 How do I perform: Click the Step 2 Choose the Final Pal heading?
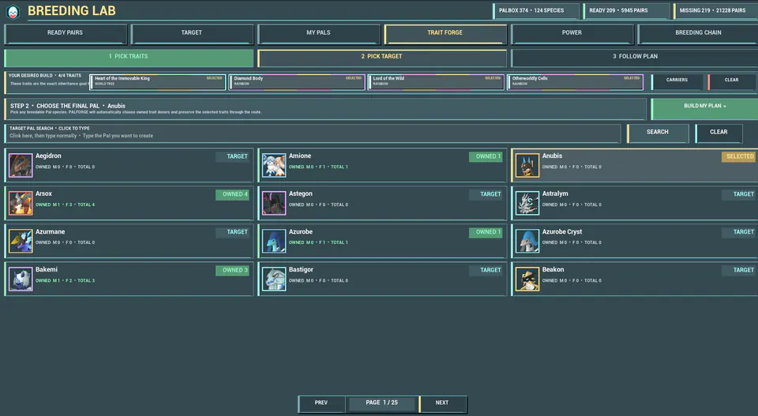pos(68,106)
